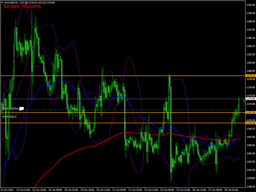Click the 1170.26 orange price tag
This screenshot has width=256, height=192.
point(250,123)
